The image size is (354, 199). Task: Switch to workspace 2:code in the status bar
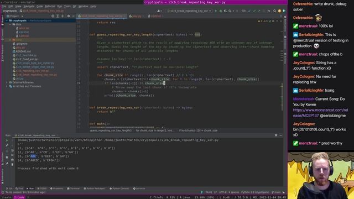pyautogui.click(x=19, y=197)
